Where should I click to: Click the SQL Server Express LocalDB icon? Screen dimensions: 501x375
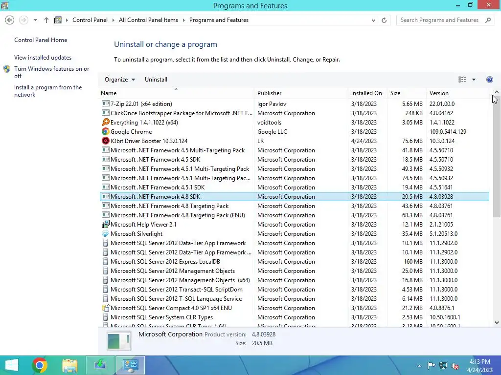coord(105,262)
